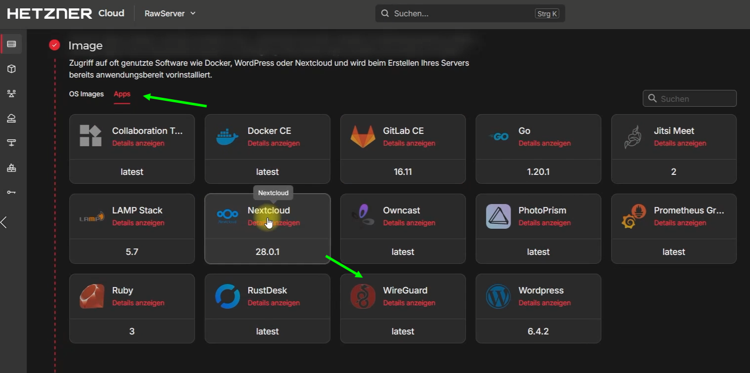Open the Firewalls icon in the sidebar
The image size is (750, 373).
[x=11, y=168]
